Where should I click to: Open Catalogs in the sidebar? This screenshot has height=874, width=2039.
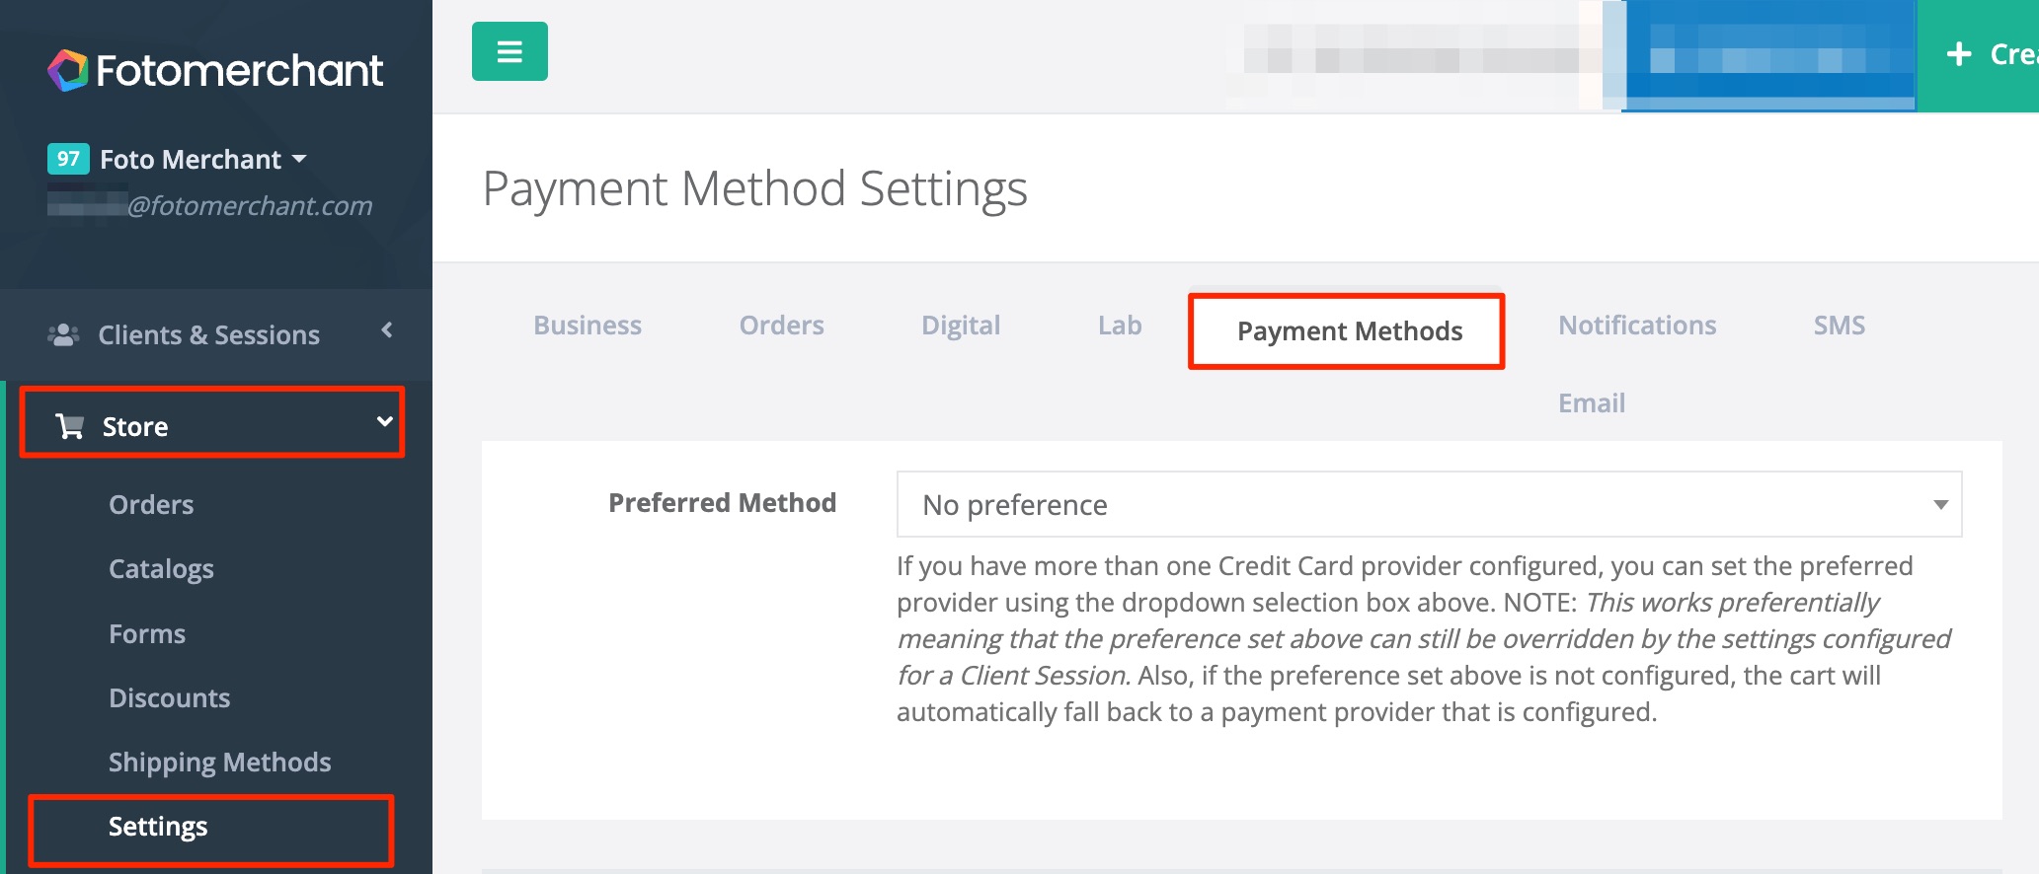click(x=161, y=569)
